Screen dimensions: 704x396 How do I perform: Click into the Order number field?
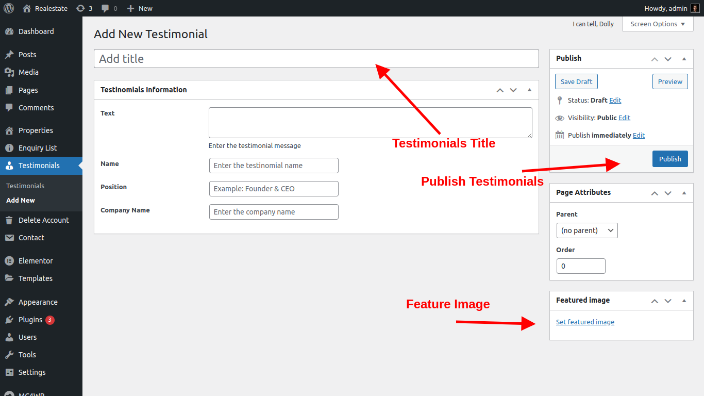581,266
